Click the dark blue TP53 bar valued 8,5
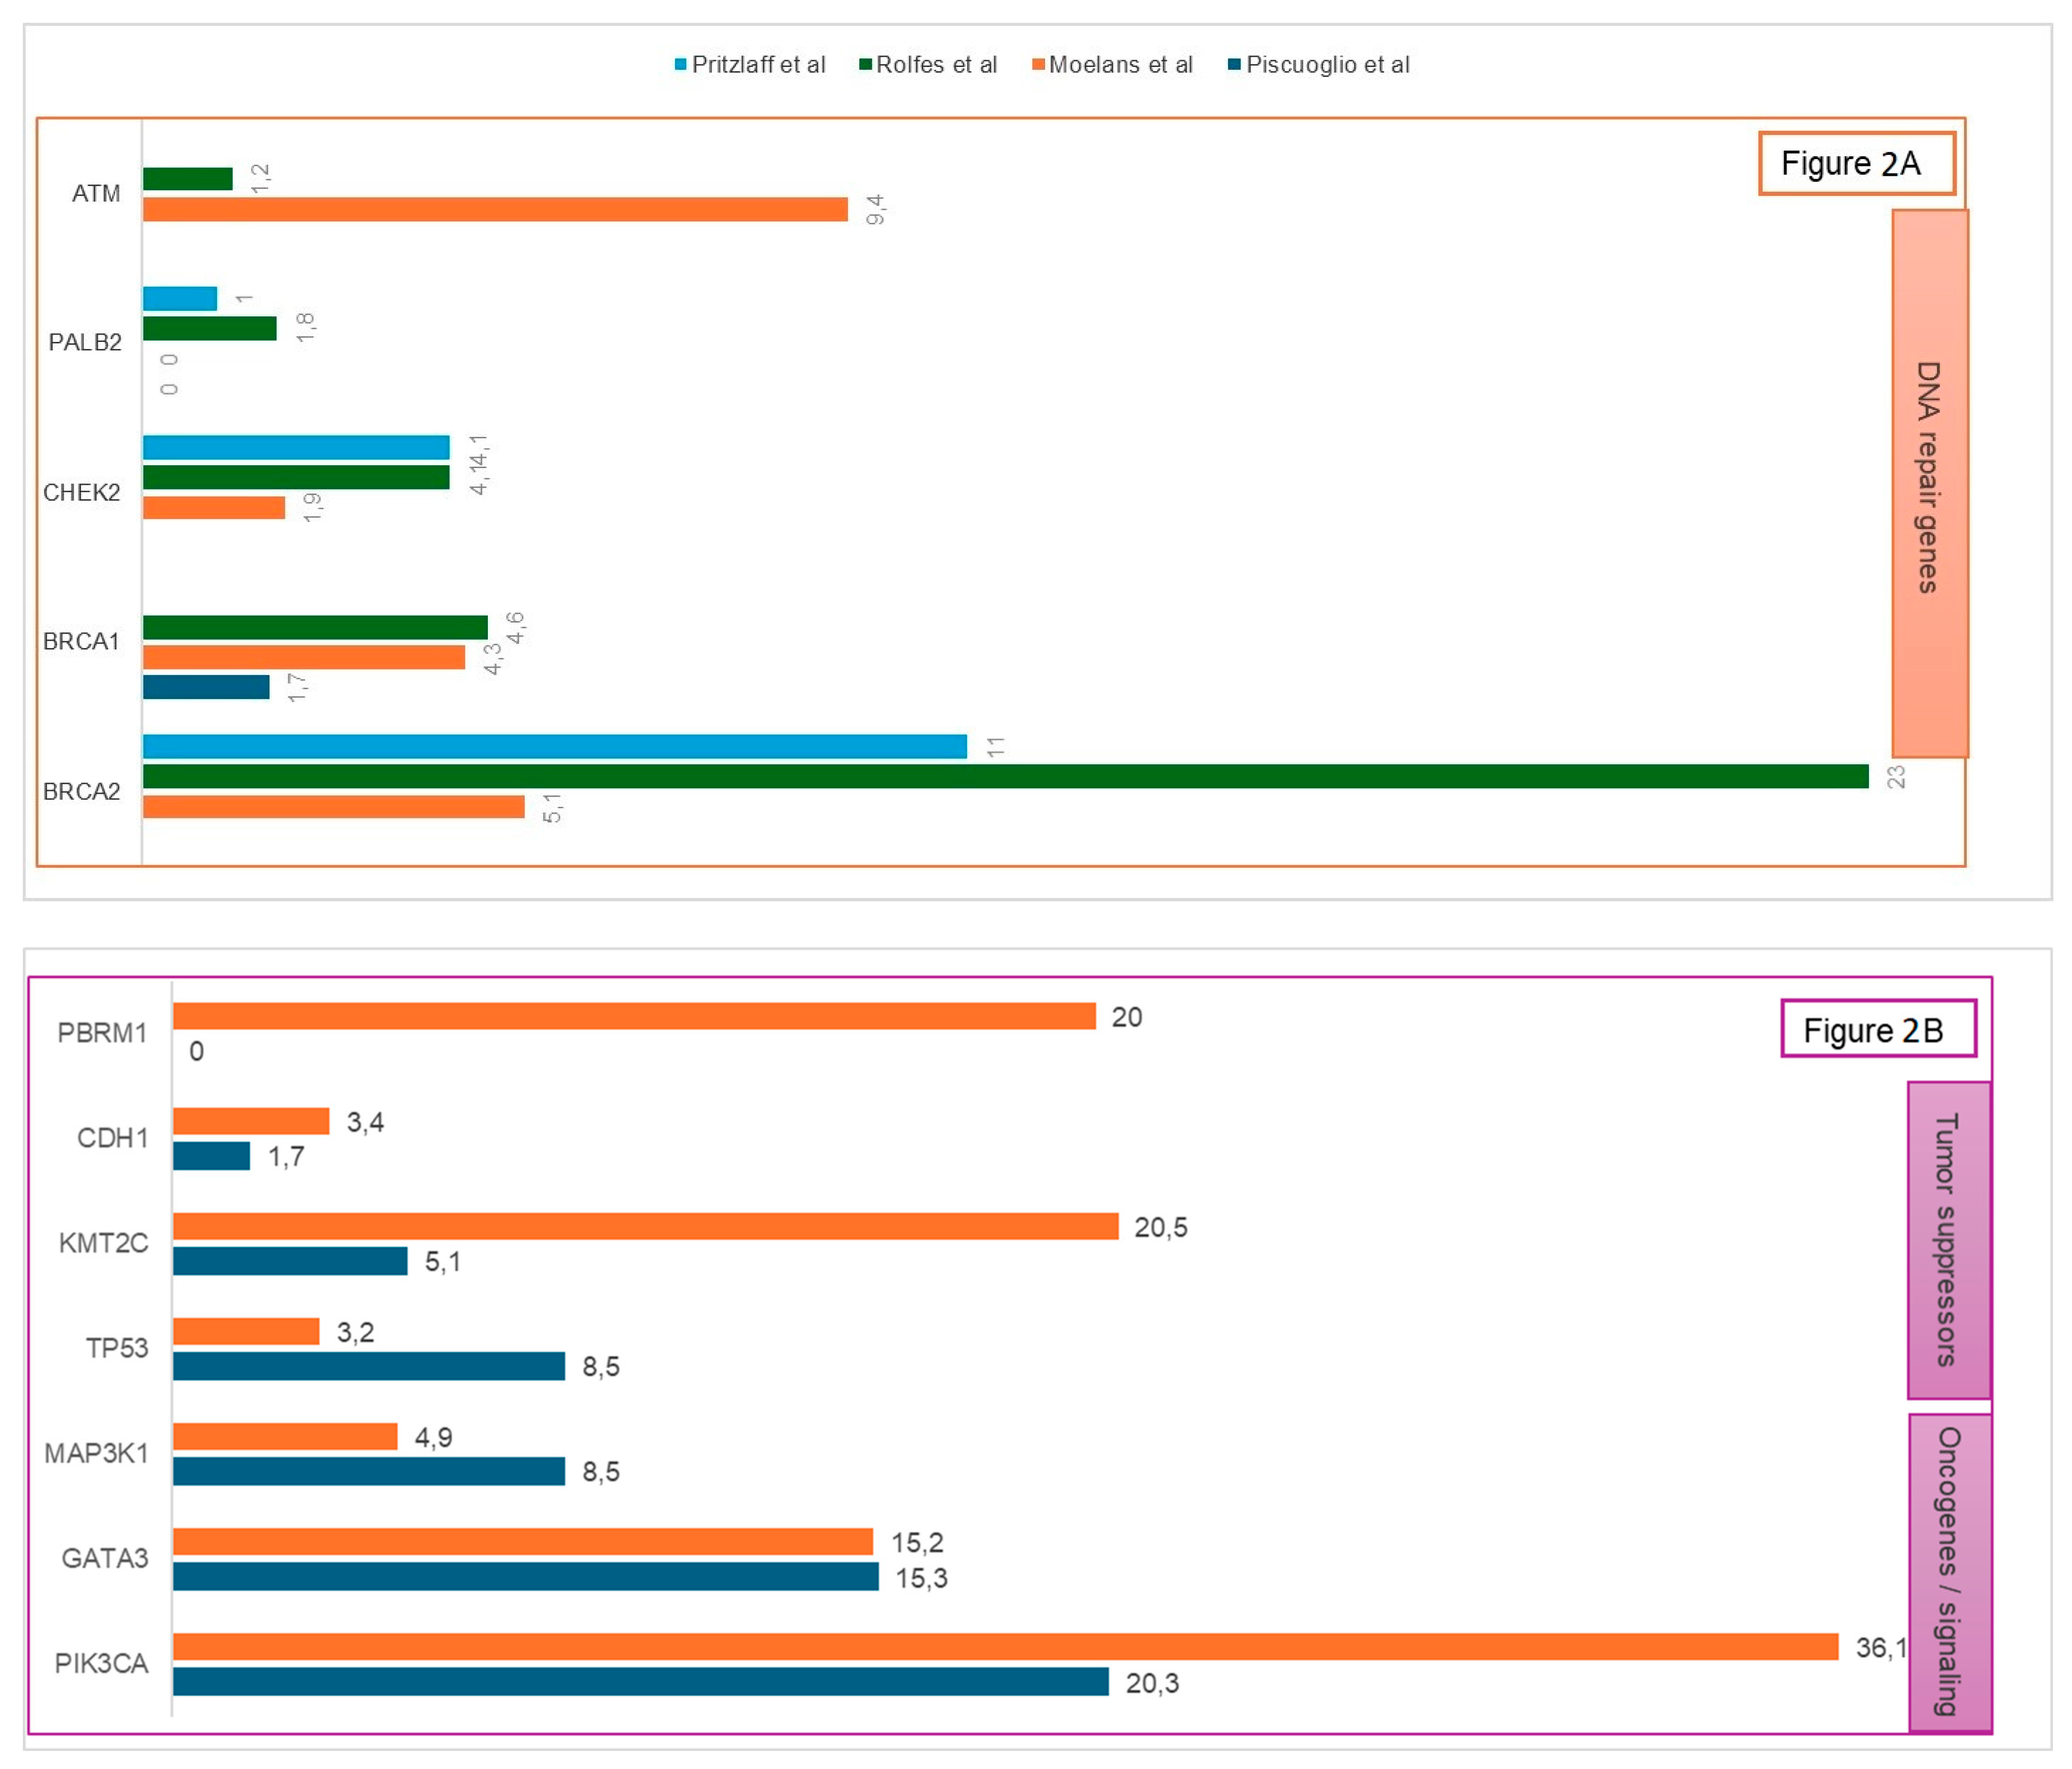This screenshot has height=1769, width=2072. point(369,1366)
